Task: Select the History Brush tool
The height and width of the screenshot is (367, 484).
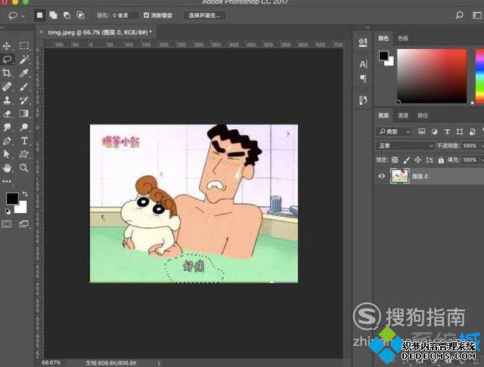Action: point(24,100)
